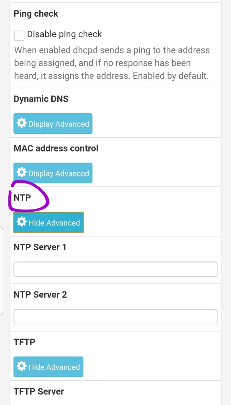231x405 pixels.
Task: Click the Ping check heading
Action: 36,14
